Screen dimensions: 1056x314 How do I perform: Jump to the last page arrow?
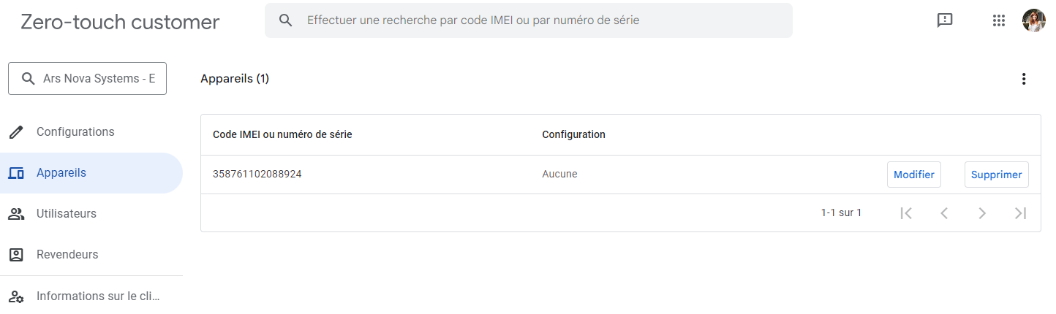click(1021, 213)
